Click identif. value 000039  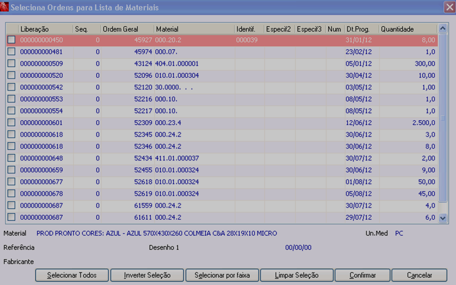point(247,40)
